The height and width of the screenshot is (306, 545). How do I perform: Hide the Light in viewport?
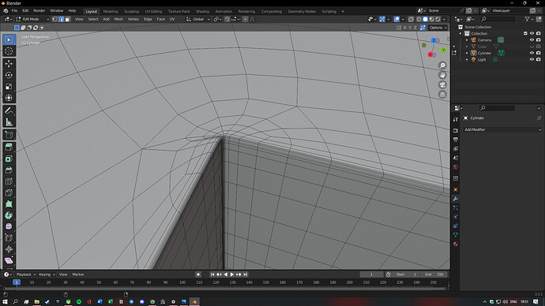click(x=532, y=60)
